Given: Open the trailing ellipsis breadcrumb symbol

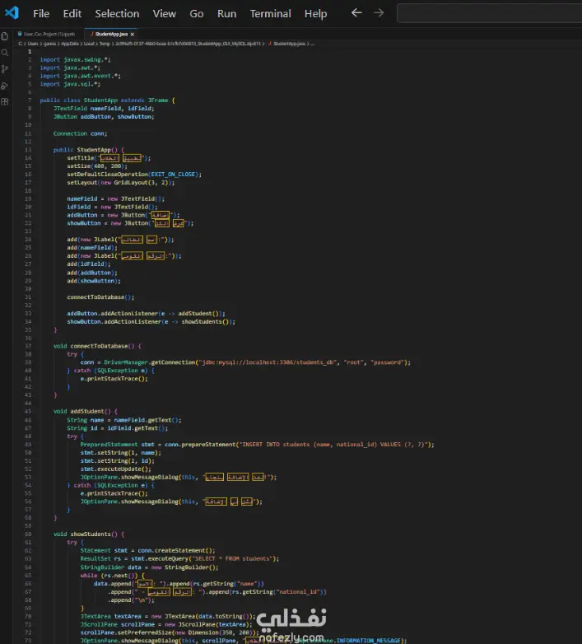Looking at the screenshot, I should [x=312, y=44].
